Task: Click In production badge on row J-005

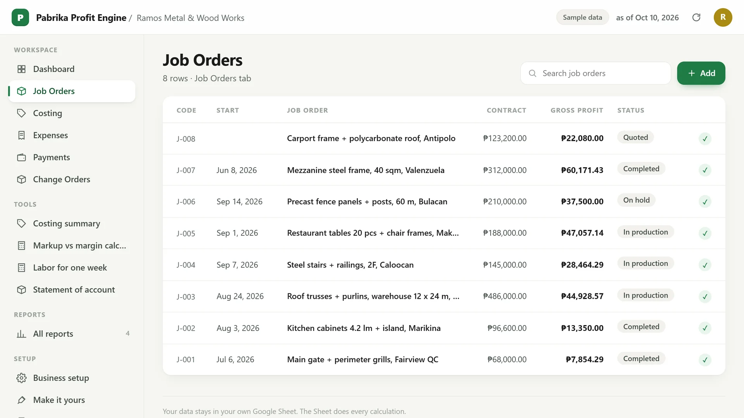Action: (646, 232)
